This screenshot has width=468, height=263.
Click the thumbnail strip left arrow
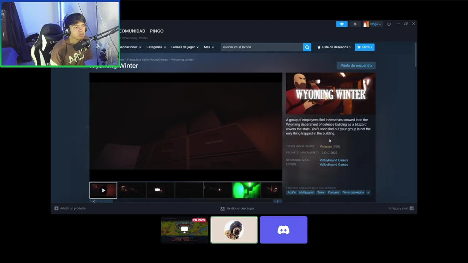(x=94, y=201)
